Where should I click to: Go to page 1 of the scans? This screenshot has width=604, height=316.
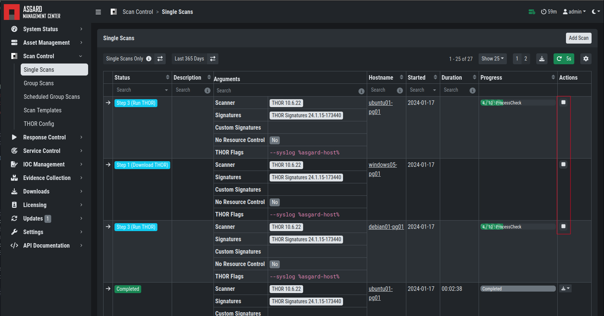(x=517, y=59)
